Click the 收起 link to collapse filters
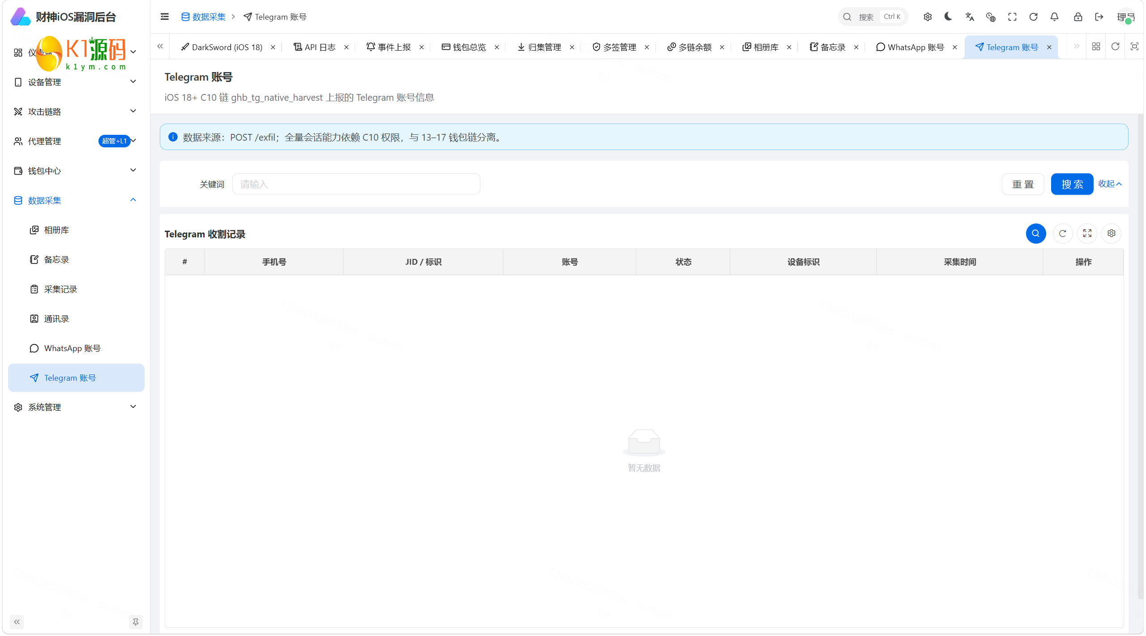 [1109, 184]
